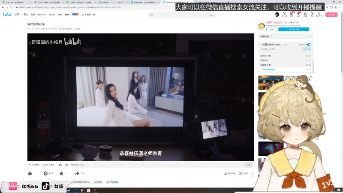Click the bilibili logo in header
This screenshot has height=193, width=343.
(x=7, y=15)
